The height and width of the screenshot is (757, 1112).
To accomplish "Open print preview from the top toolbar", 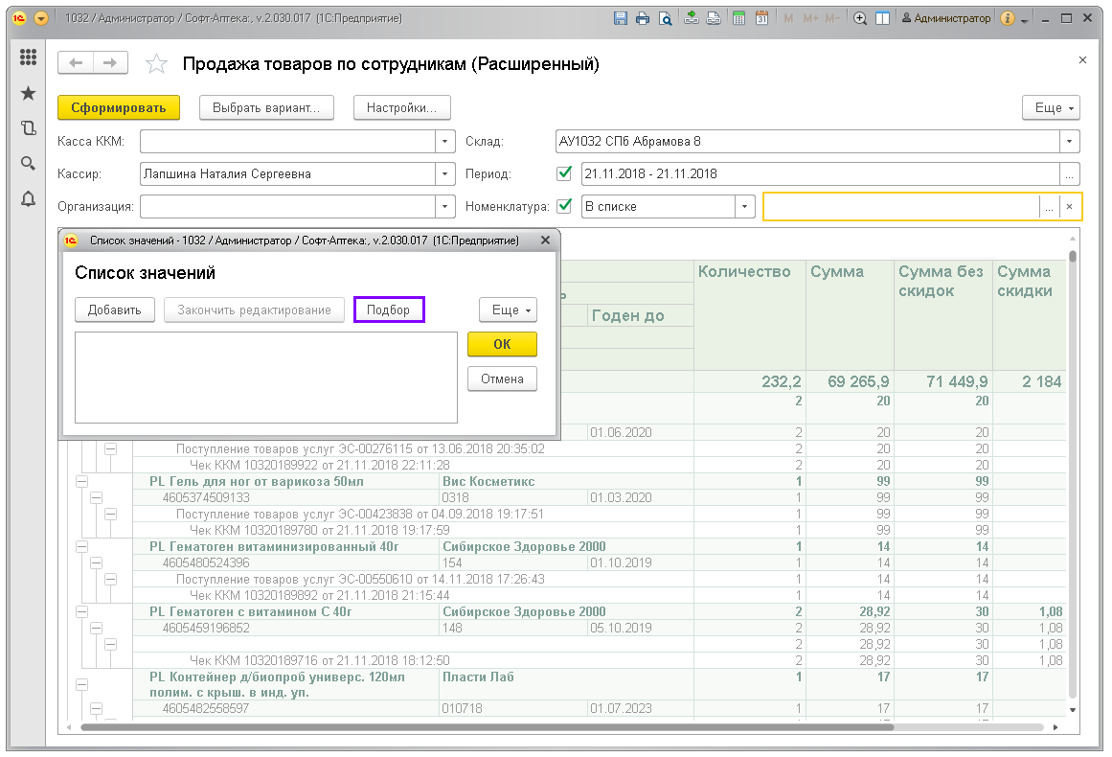I will (x=665, y=18).
